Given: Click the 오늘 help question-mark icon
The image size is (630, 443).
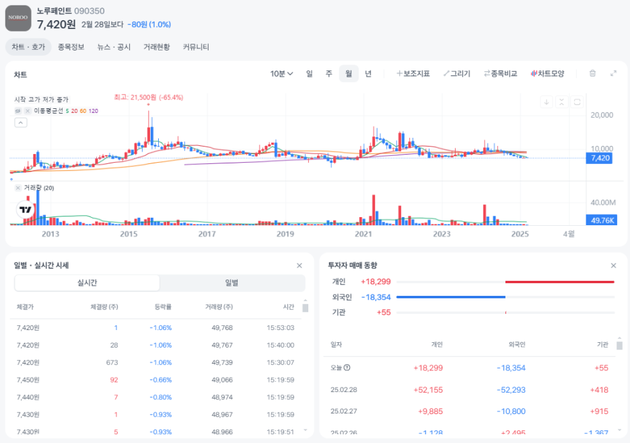Looking at the screenshot, I should (347, 368).
